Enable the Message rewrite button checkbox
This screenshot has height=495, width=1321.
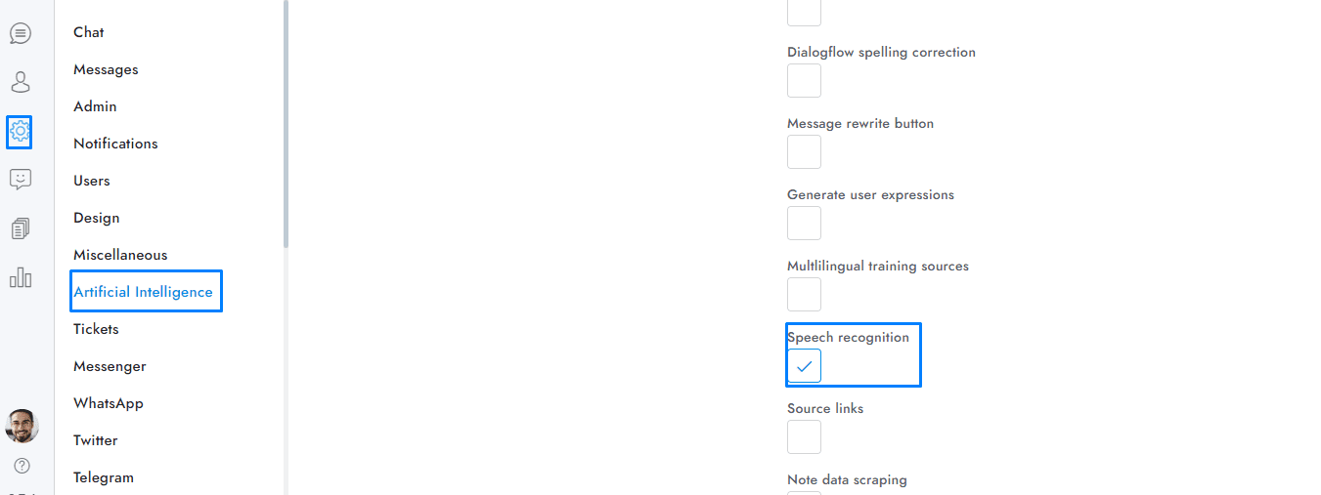tap(804, 152)
